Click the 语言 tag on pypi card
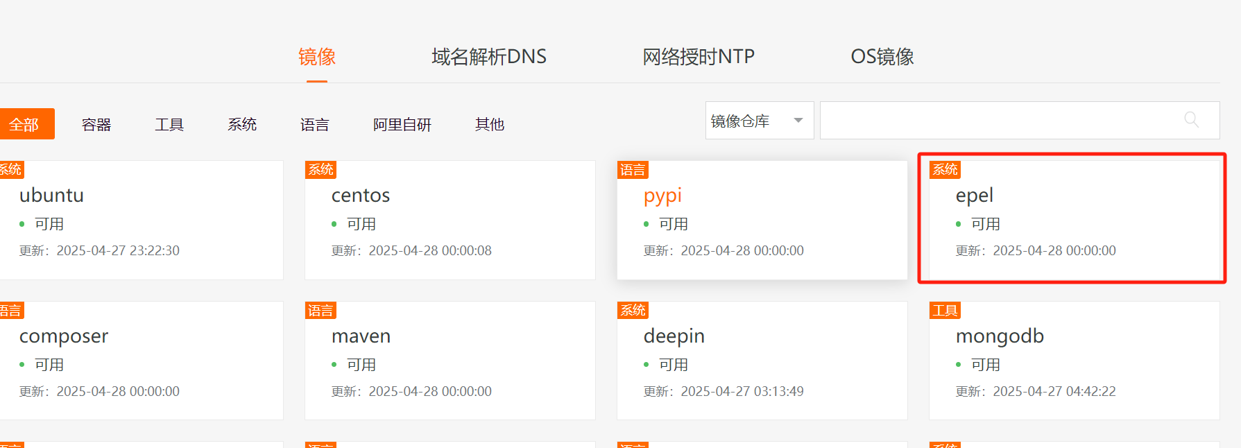 coord(633,170)
